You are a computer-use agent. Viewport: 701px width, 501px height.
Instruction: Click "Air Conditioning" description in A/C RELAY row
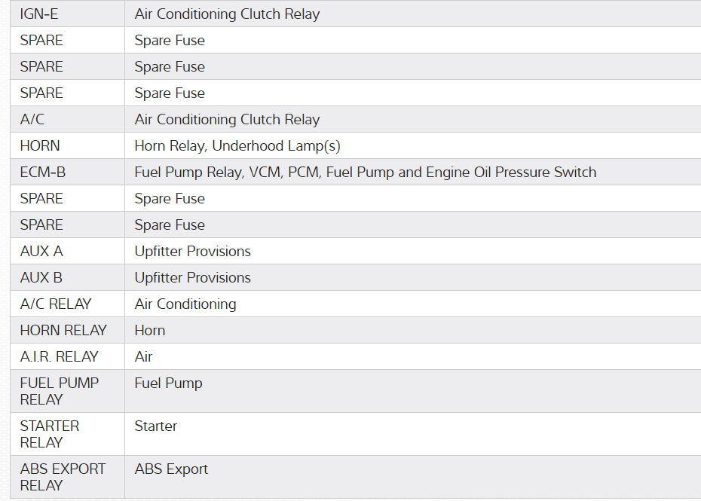click(x=185, y=304)
